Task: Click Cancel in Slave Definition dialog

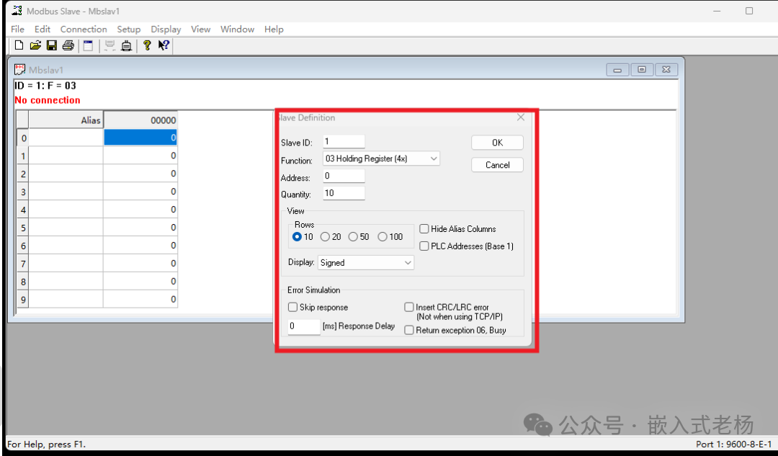Action: (497, 165)
